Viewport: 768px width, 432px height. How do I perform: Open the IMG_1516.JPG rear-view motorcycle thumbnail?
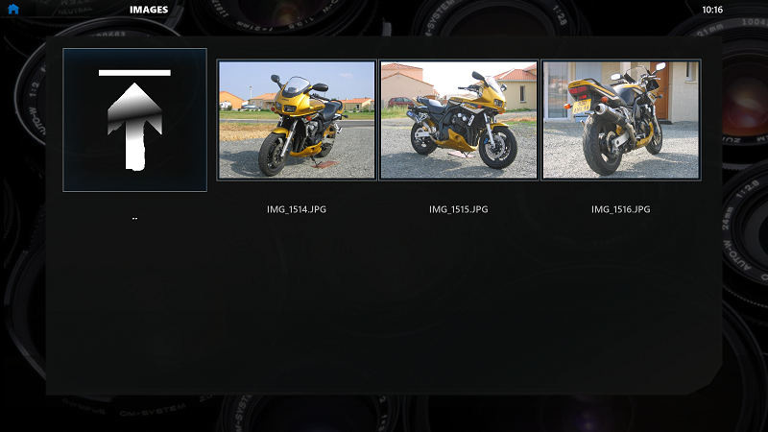coord(621,120)
